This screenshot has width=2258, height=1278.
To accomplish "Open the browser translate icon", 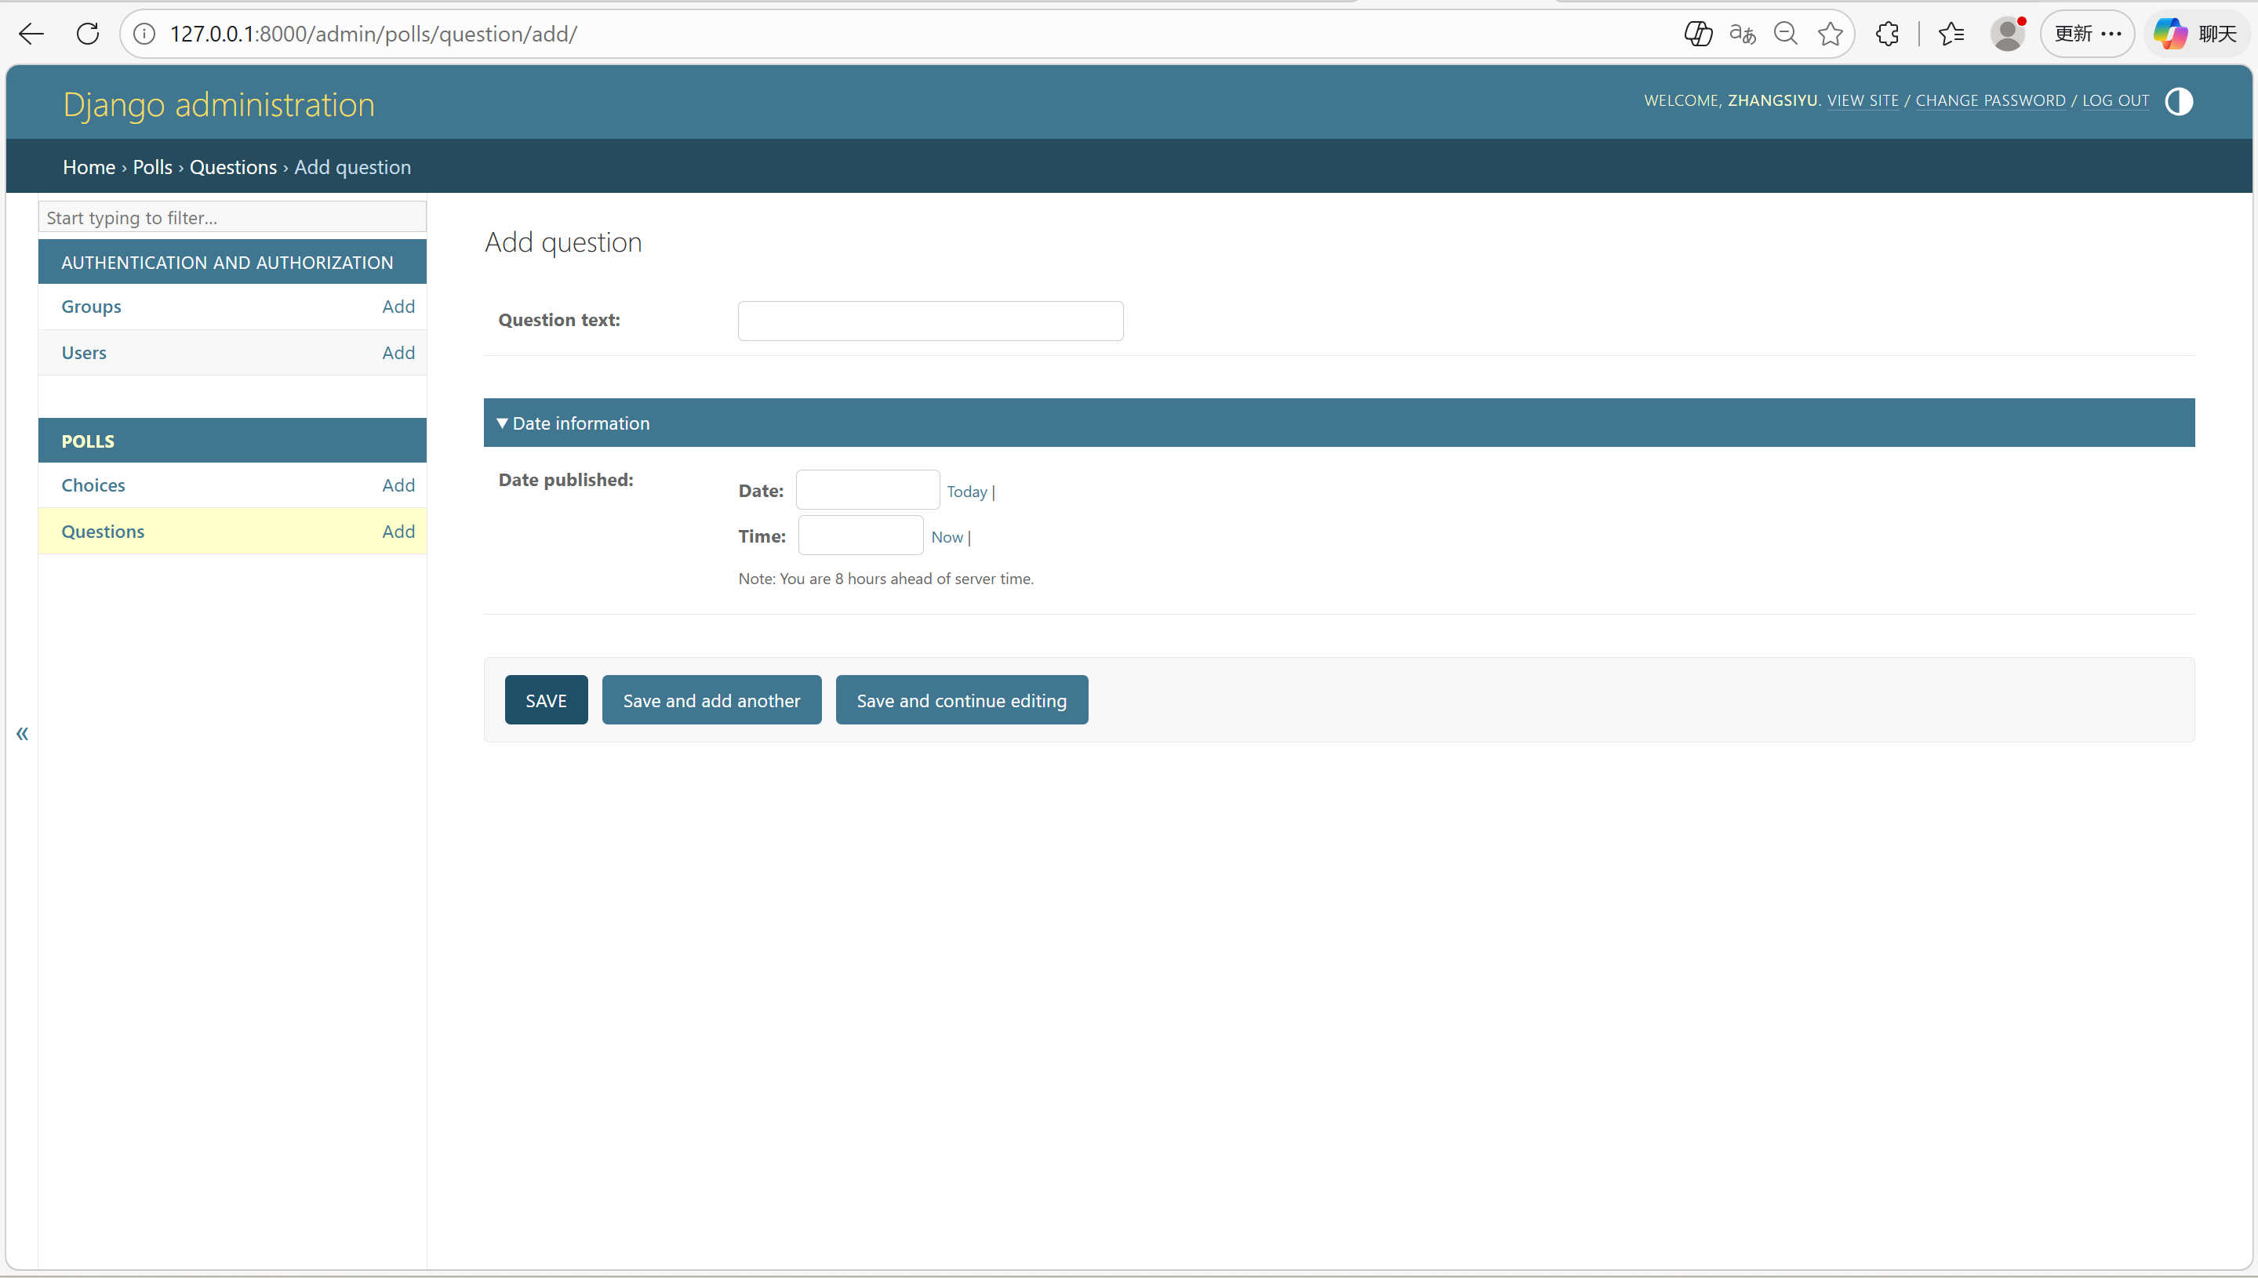I will click(1742, 34).
